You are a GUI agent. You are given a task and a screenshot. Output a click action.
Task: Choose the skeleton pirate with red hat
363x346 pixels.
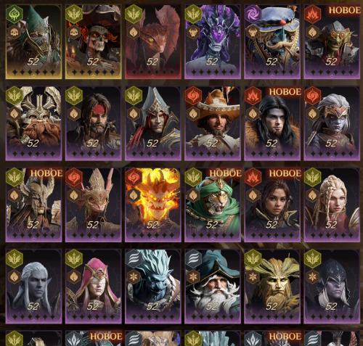click(x=93, y=41)
